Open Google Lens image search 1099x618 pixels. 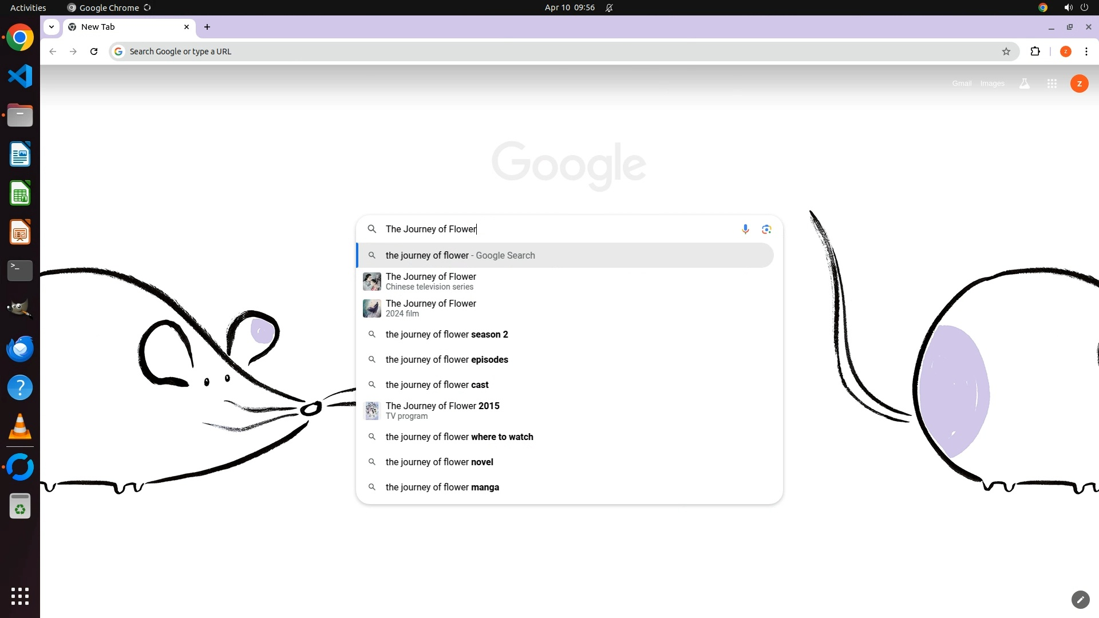766,229
